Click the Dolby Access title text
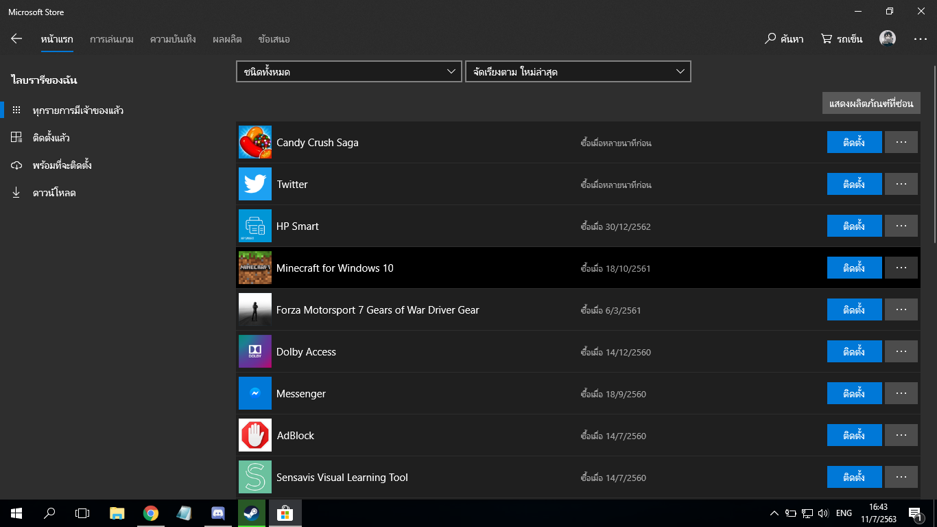Screen dimensions: 937x527 (x=306, y=352)
